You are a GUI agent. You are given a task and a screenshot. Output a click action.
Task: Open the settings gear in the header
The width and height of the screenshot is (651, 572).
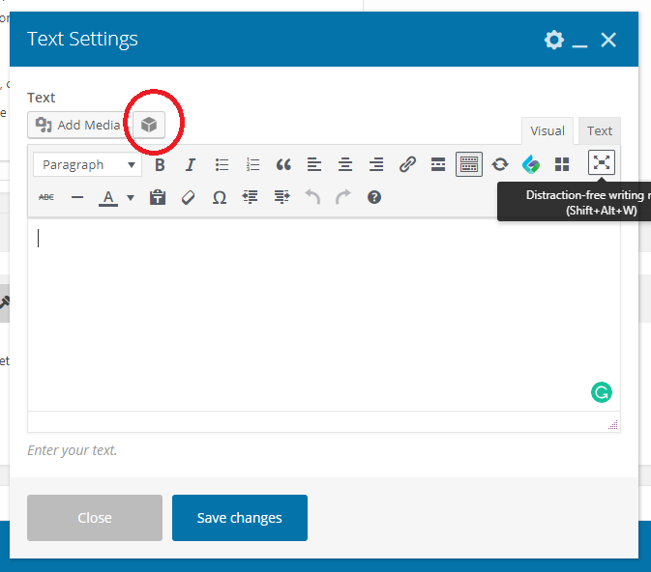pos(554,40)
